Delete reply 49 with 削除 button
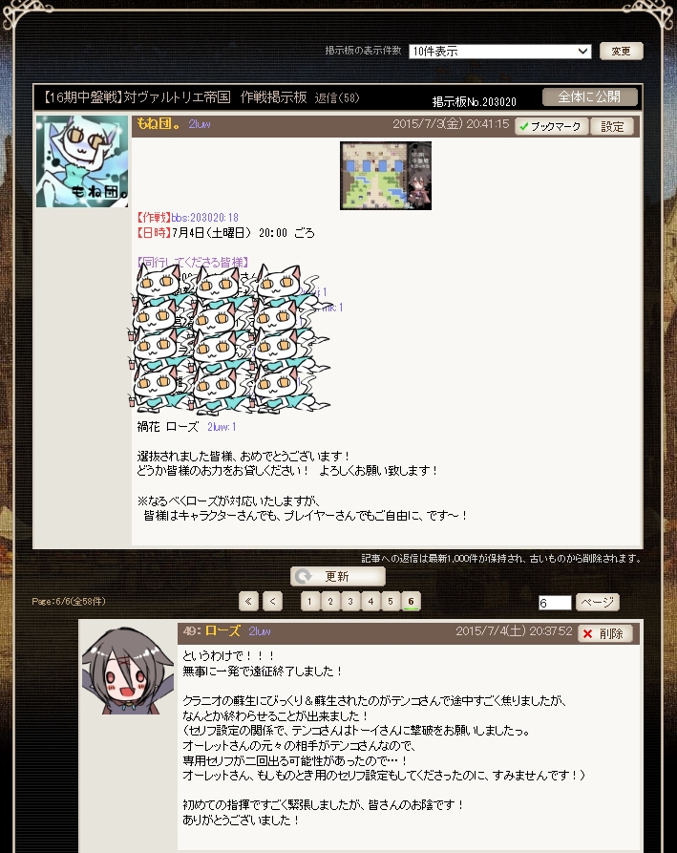Screen dimensions: 677x853 (605, 633)
